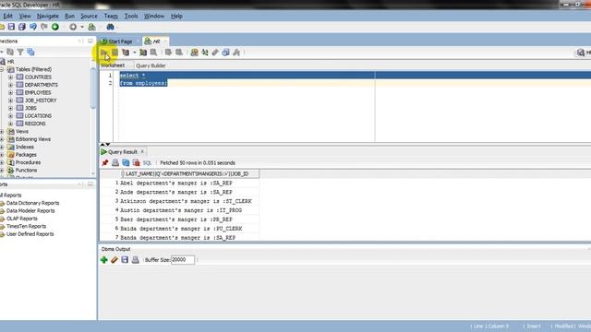Pin the Query Result with red pin icon
The image size is (591, 332).
pos(104,162)
